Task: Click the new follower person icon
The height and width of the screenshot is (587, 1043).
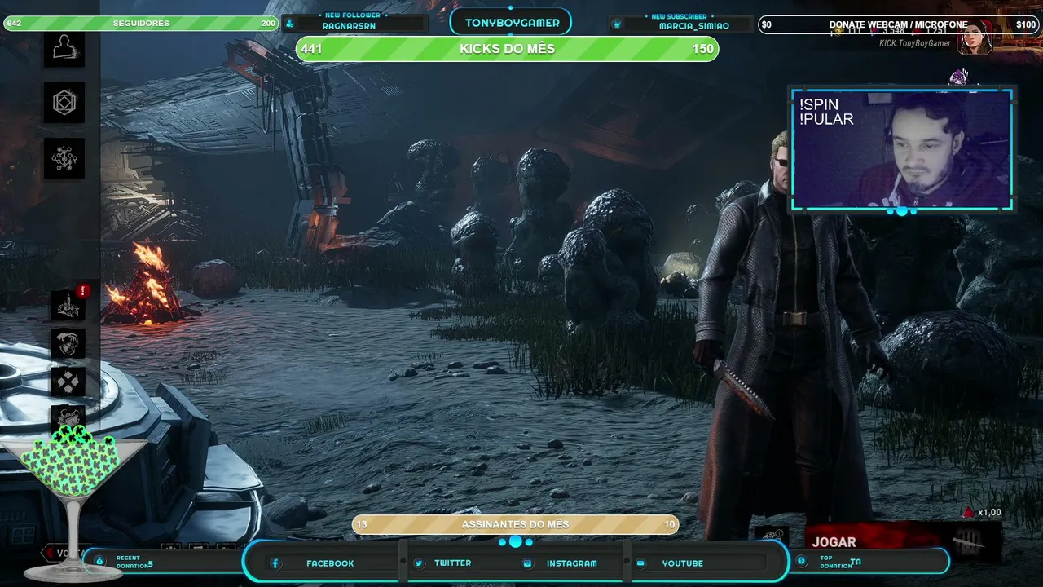Action: tap(289, 24)
